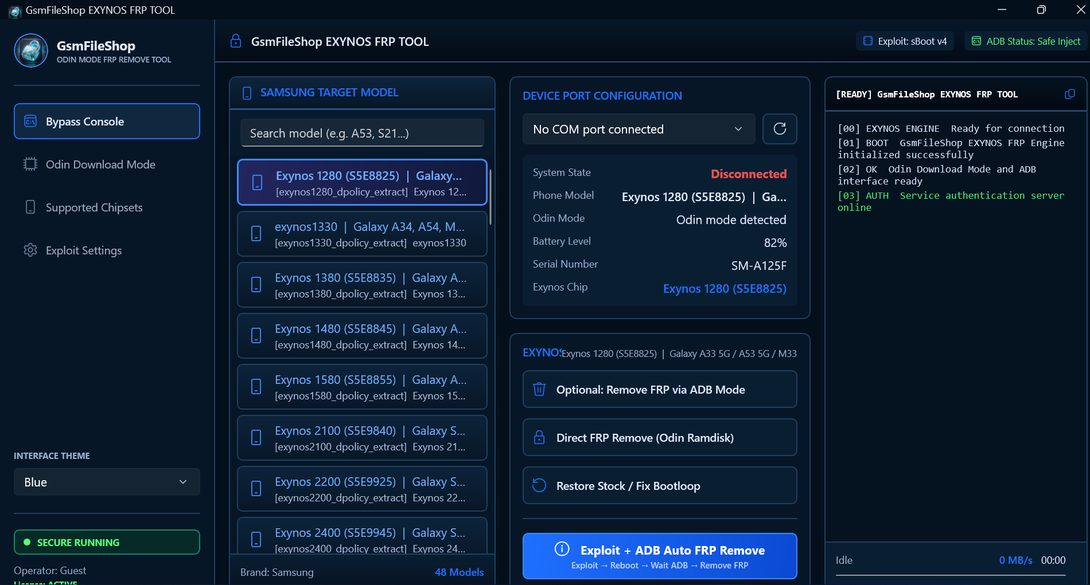Viewport: 1090px width, 585px height.
Task: Click the trash icon on Remove FRP via ADB
Action: pyautogui.click(x=539, y=390)
